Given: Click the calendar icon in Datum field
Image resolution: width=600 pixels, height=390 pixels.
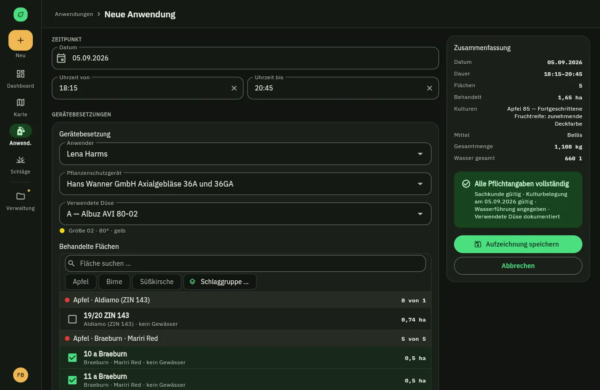Looking at the screenshot, I should [61, 58].
